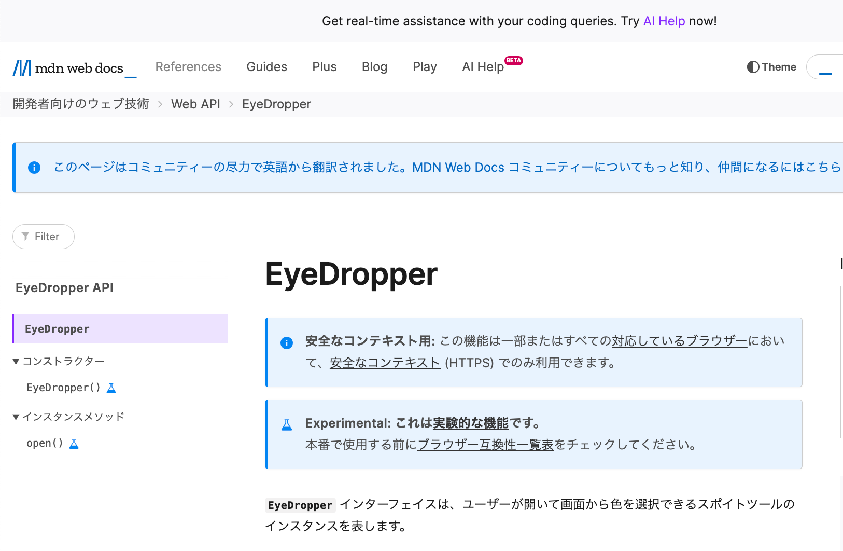Open the 安全なコンテキスト link

(384, 363)
